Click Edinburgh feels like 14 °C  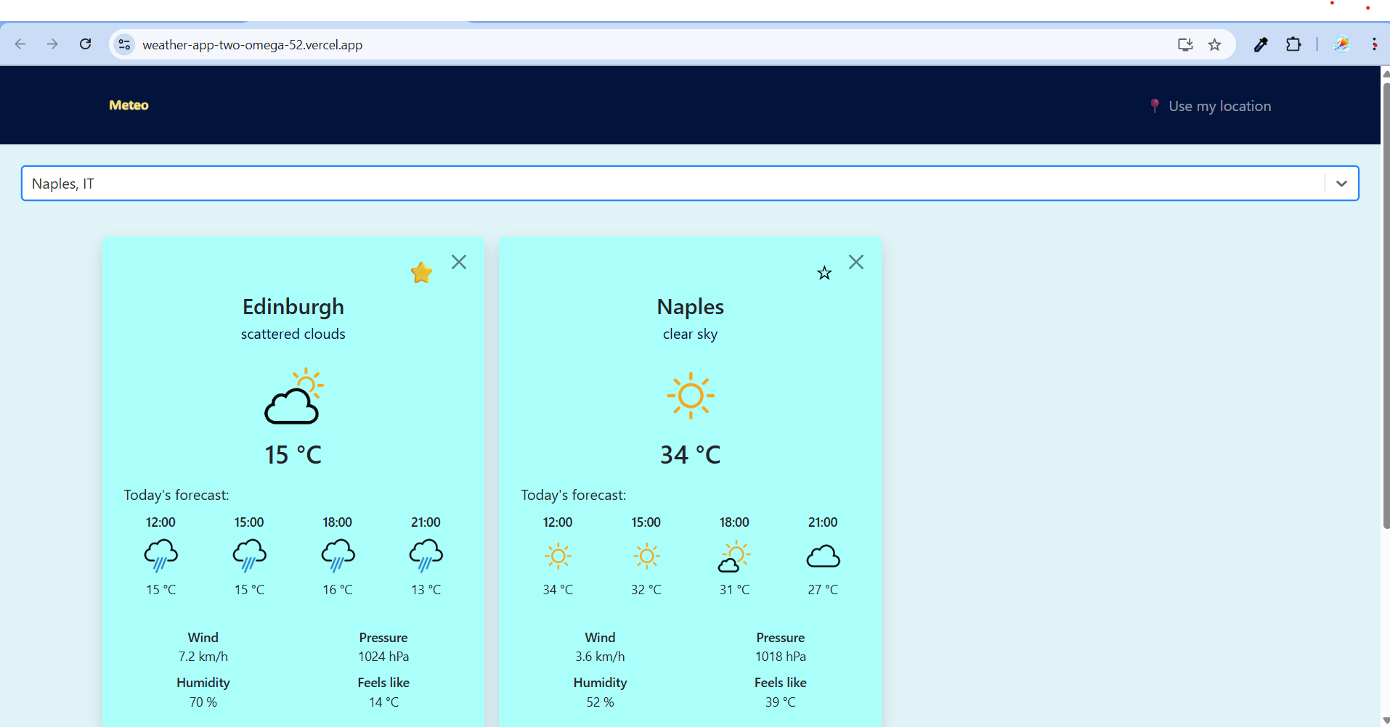pos(383,702)
